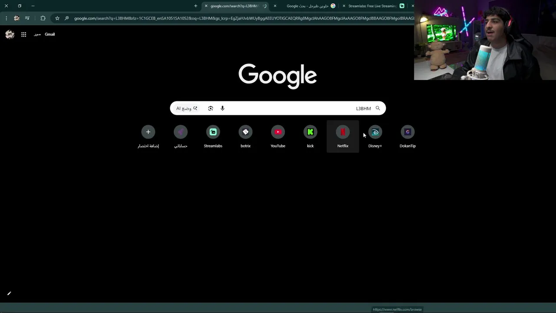Click inside the Google search box

tap(278, 108)
